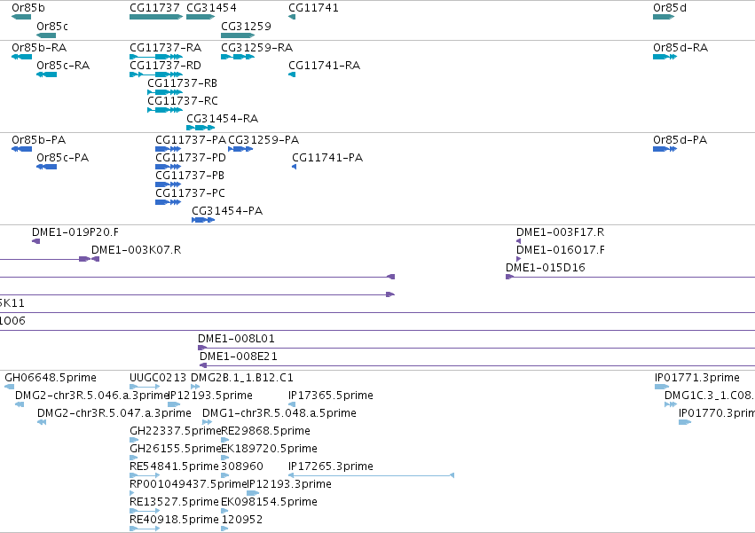Click the CG31454-PA protein feature
Screen dimensions: 755x533
pos(203,221)
